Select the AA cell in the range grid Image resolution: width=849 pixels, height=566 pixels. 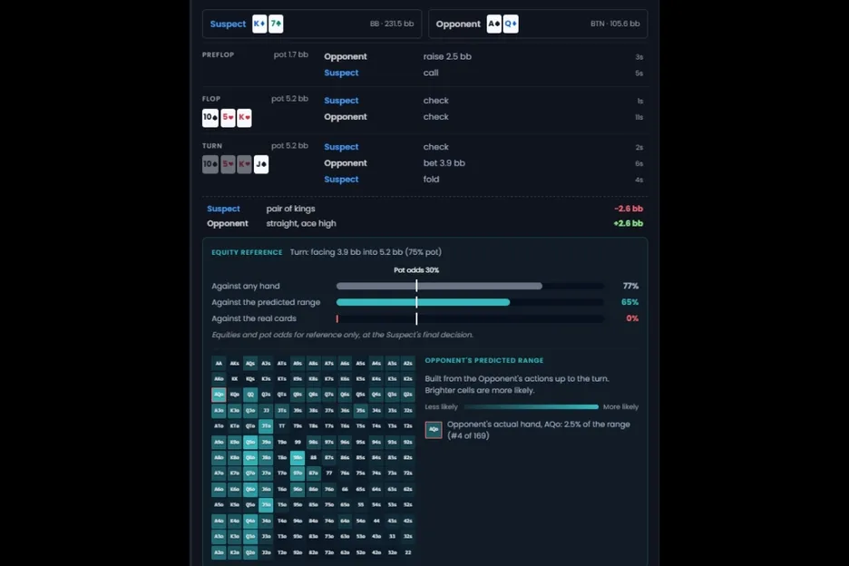pos(219,363)
